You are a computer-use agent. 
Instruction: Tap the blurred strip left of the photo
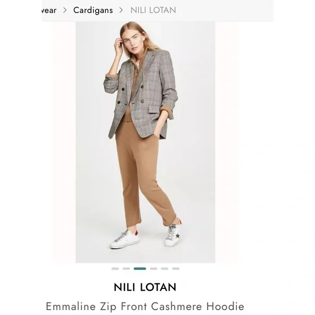click(64, 142)
